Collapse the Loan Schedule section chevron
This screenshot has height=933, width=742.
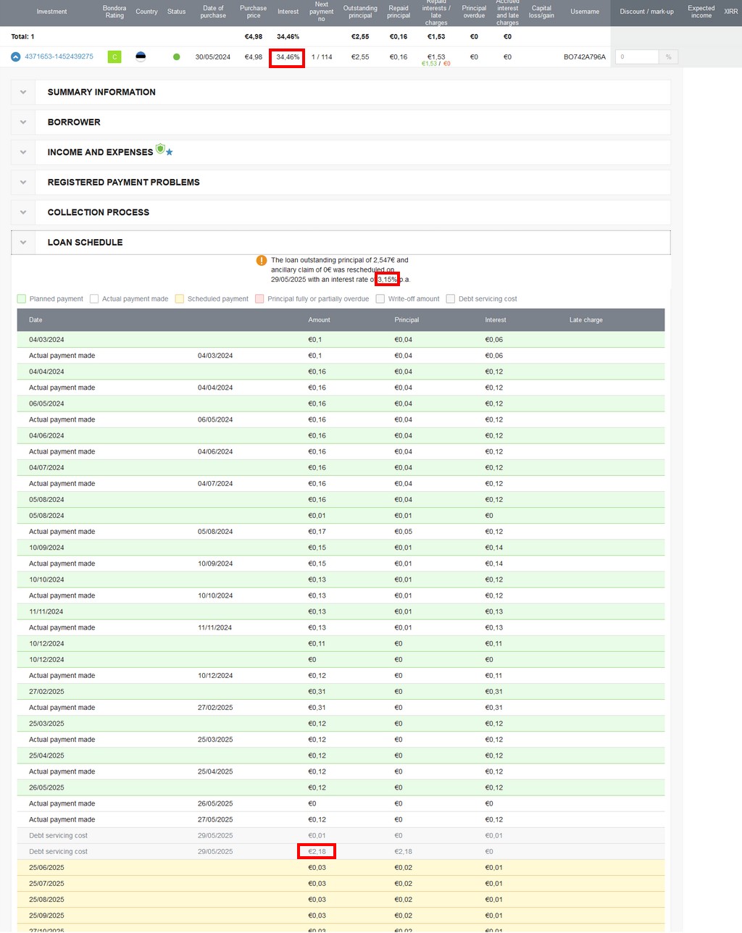[23, 243]
